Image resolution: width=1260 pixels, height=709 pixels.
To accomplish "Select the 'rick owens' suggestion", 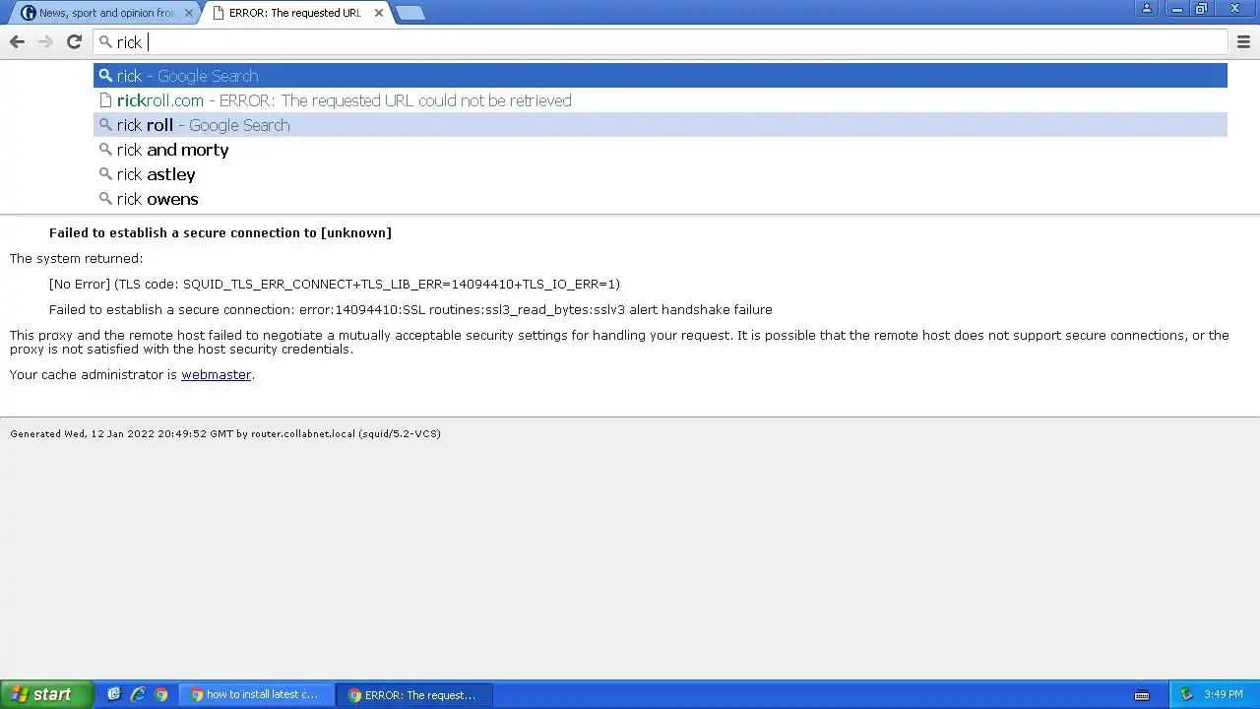I will pyautogui.click(x=660, y=199).
